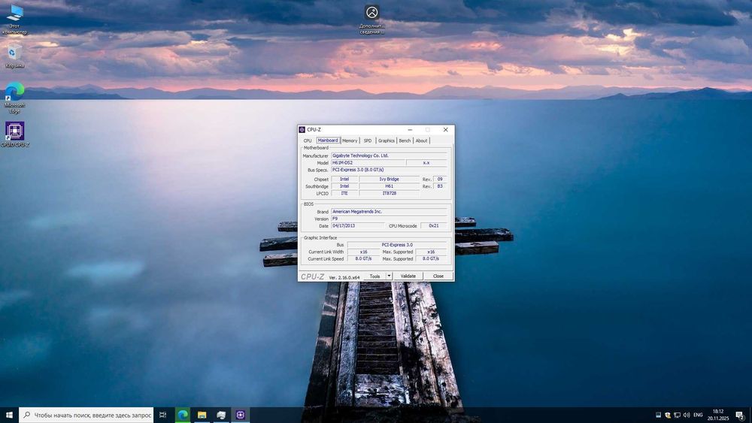Click the Windows search box
The width and height of the screenshot is (752, 423).
click(86, 415)
